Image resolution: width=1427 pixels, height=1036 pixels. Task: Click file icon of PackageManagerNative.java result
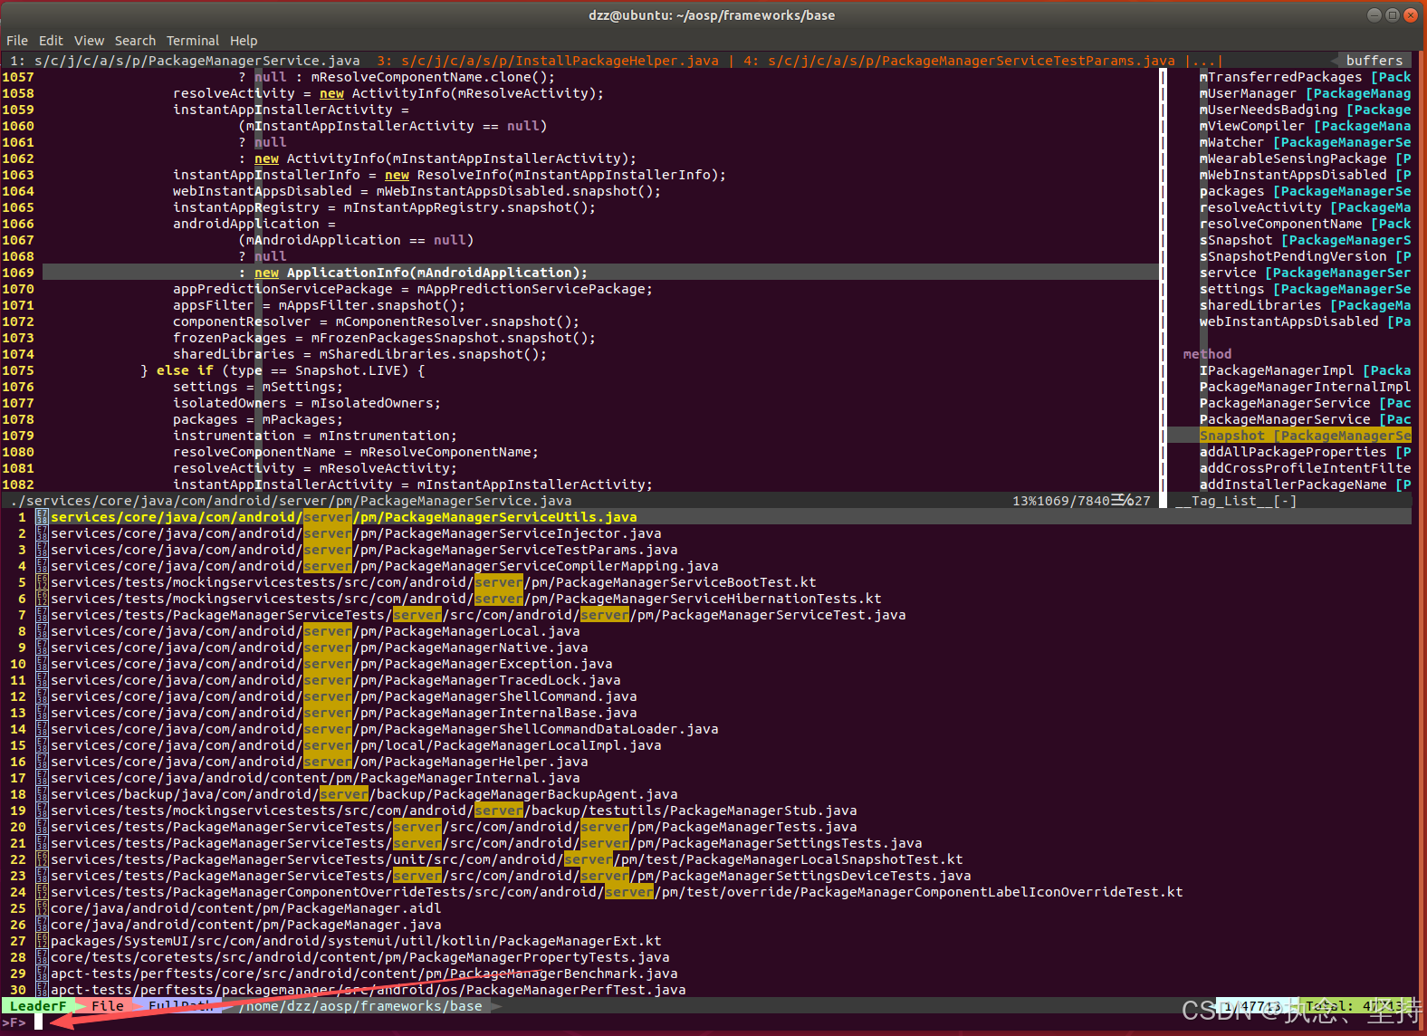pos(42,647)
